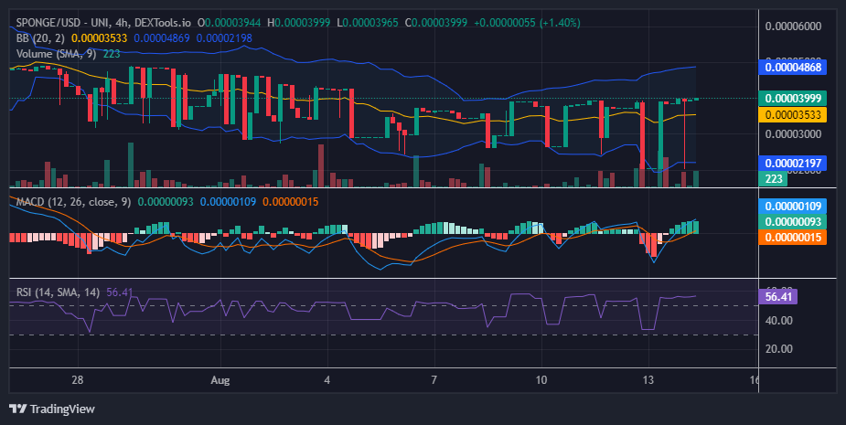
Task: Click the MACD signal tag 0.00000015
Action: click(793, 238)
